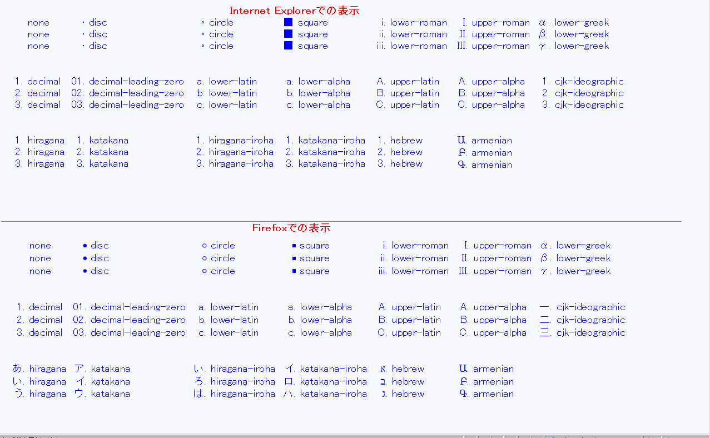Click '2. decimal' in the Internet Explorer section
Viewport: 710px width, 438px height.
point(38,93)
